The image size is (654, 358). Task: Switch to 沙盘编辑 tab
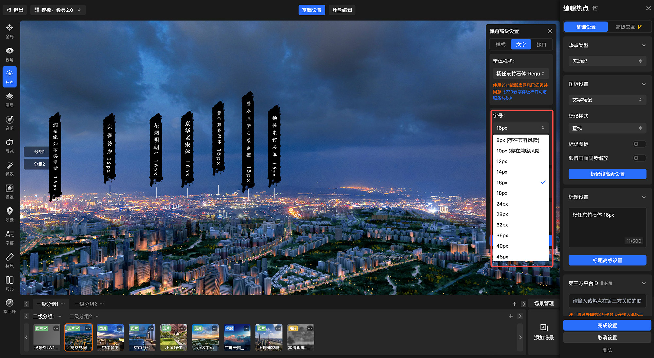click(342, 10)
